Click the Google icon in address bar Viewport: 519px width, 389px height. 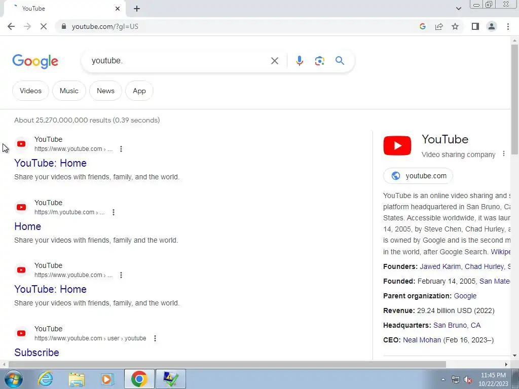click(x=422, y=26)
